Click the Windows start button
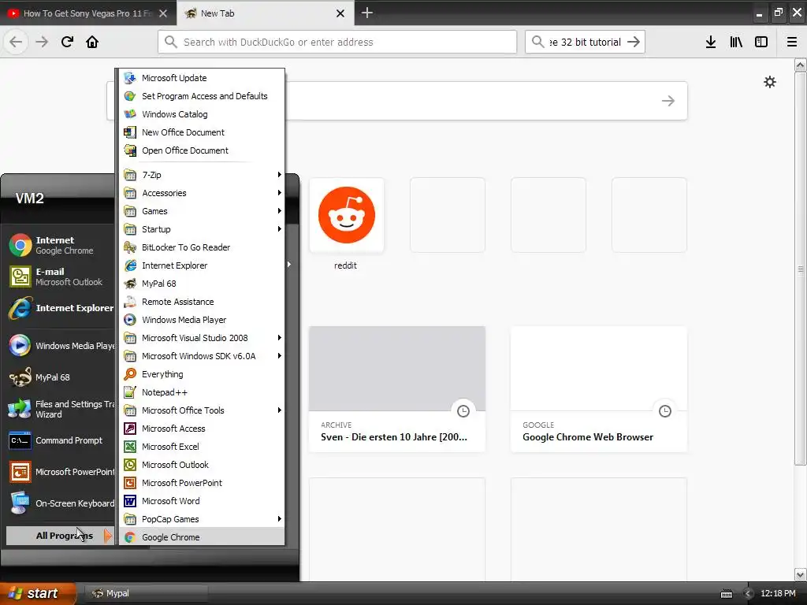Image resolution: width=807 pixels, height=605 pixels. pos(38,593)
